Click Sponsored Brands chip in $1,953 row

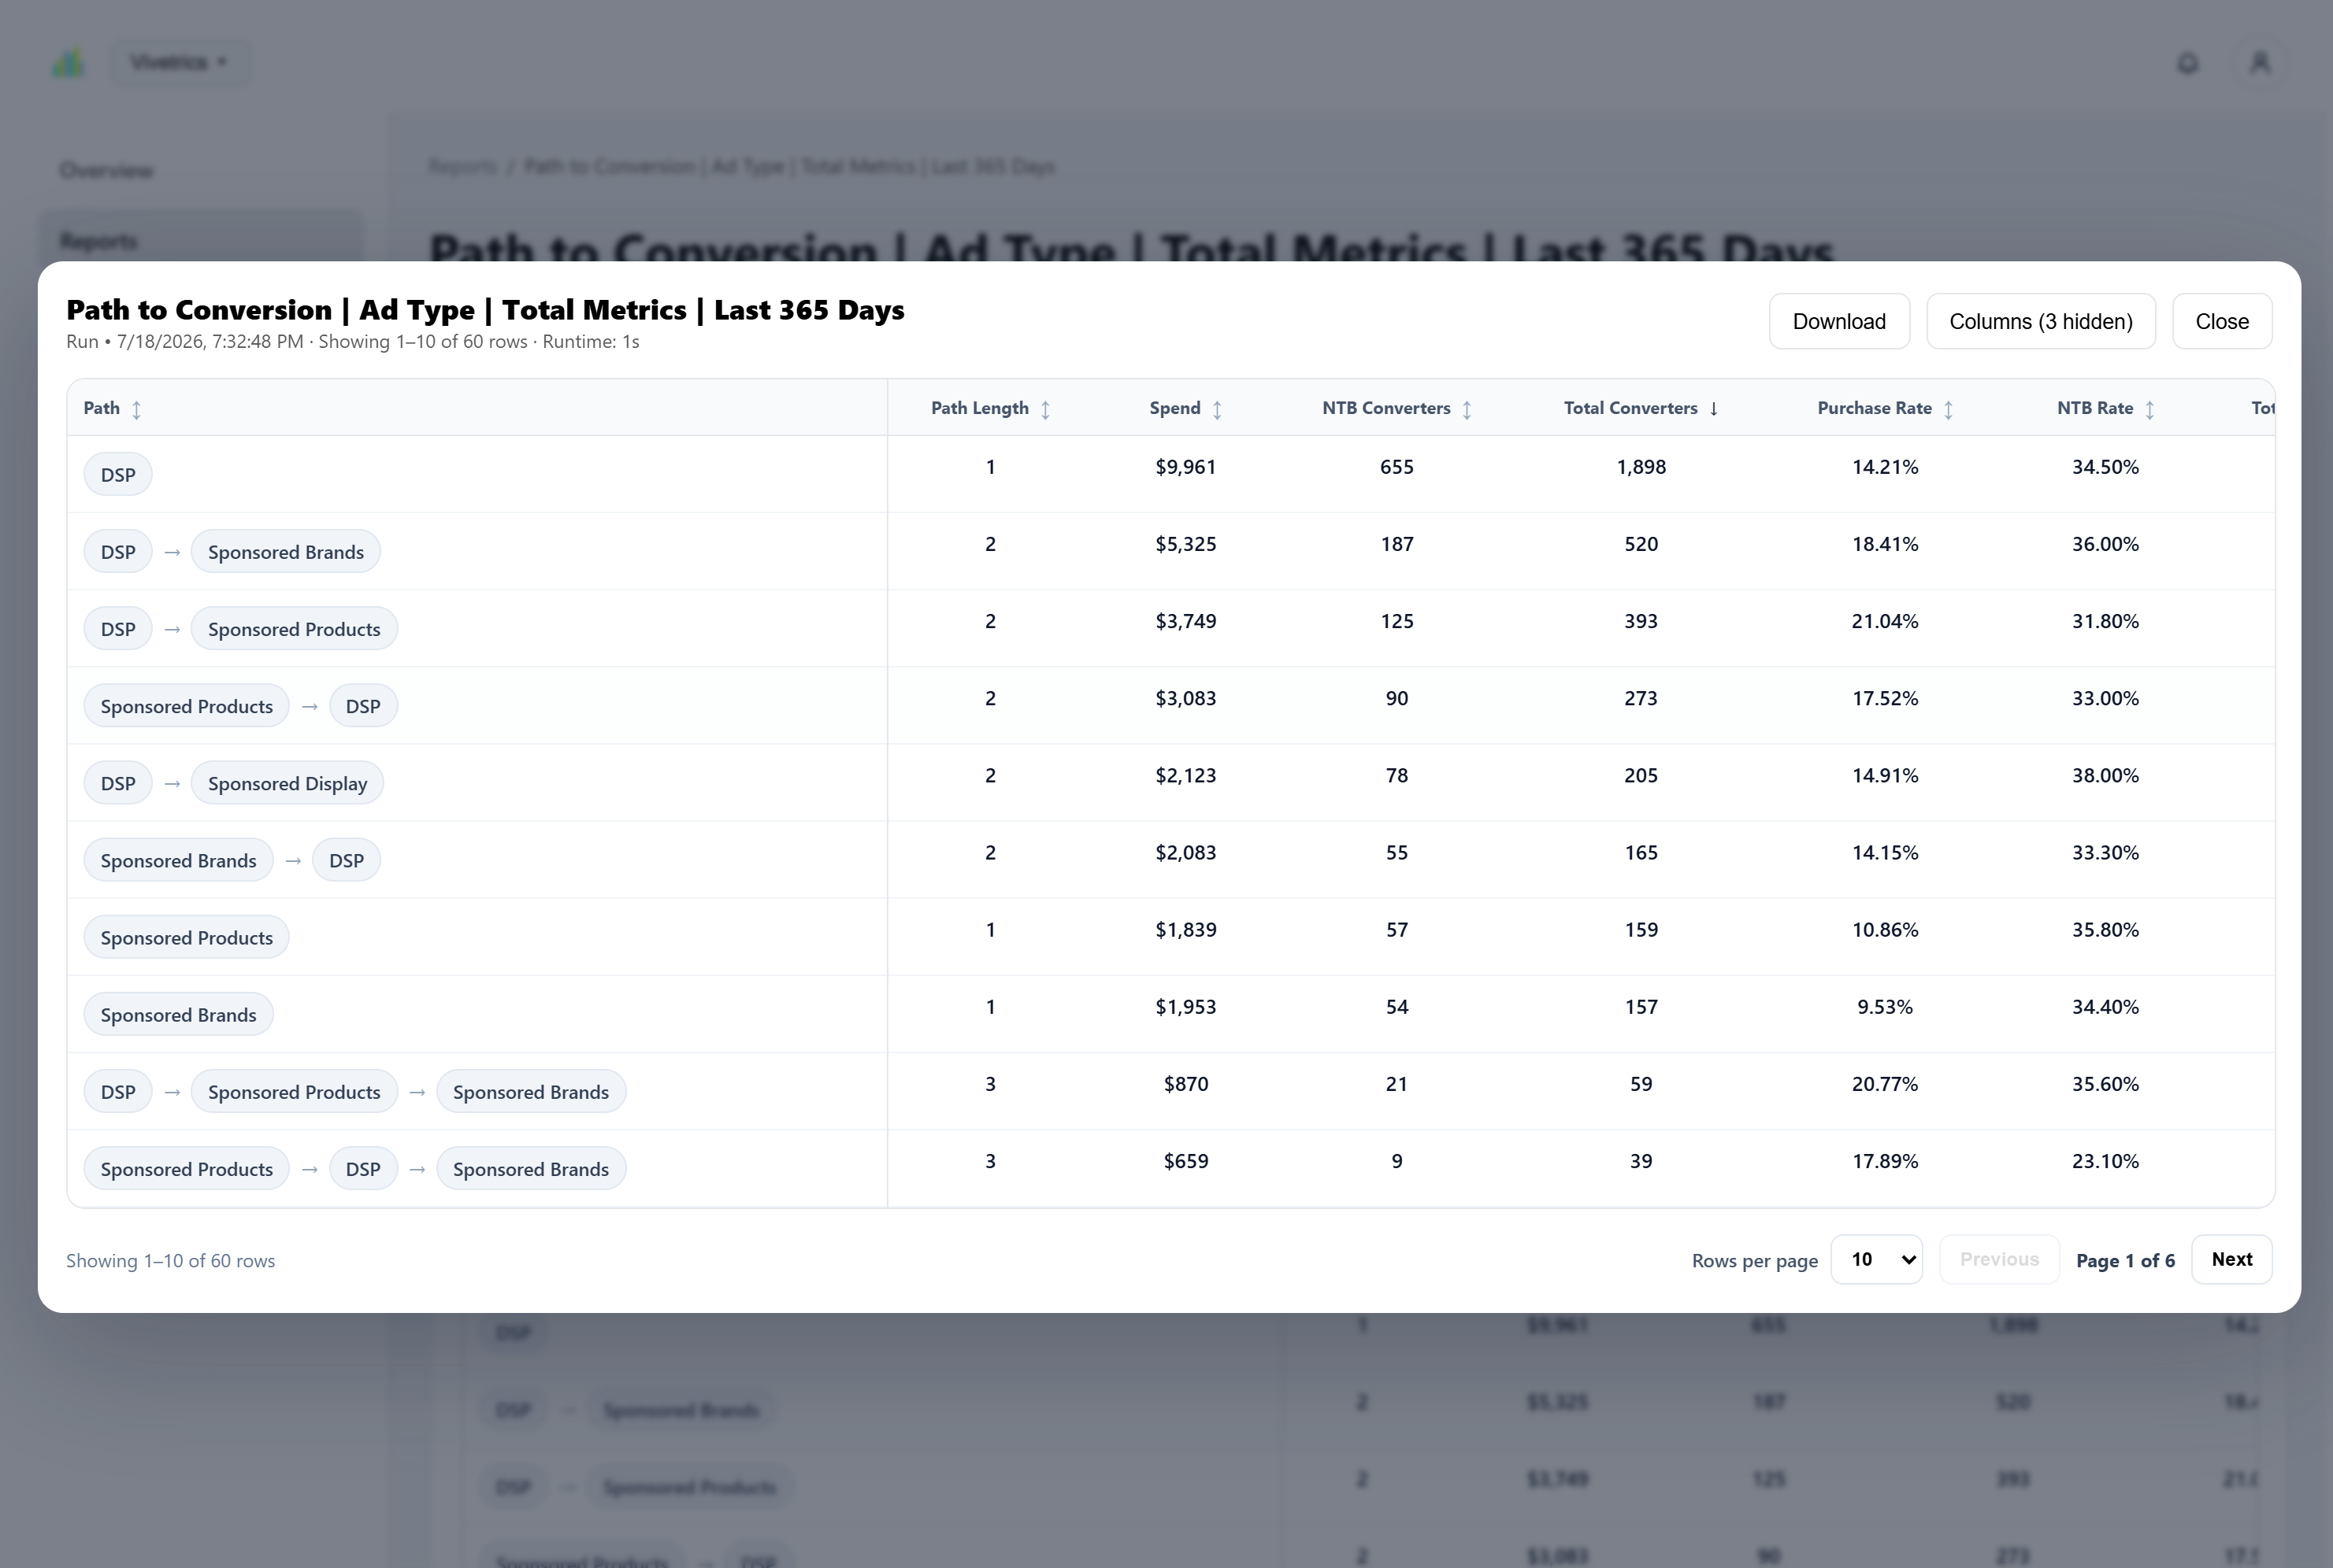(x=178, y=1014)
